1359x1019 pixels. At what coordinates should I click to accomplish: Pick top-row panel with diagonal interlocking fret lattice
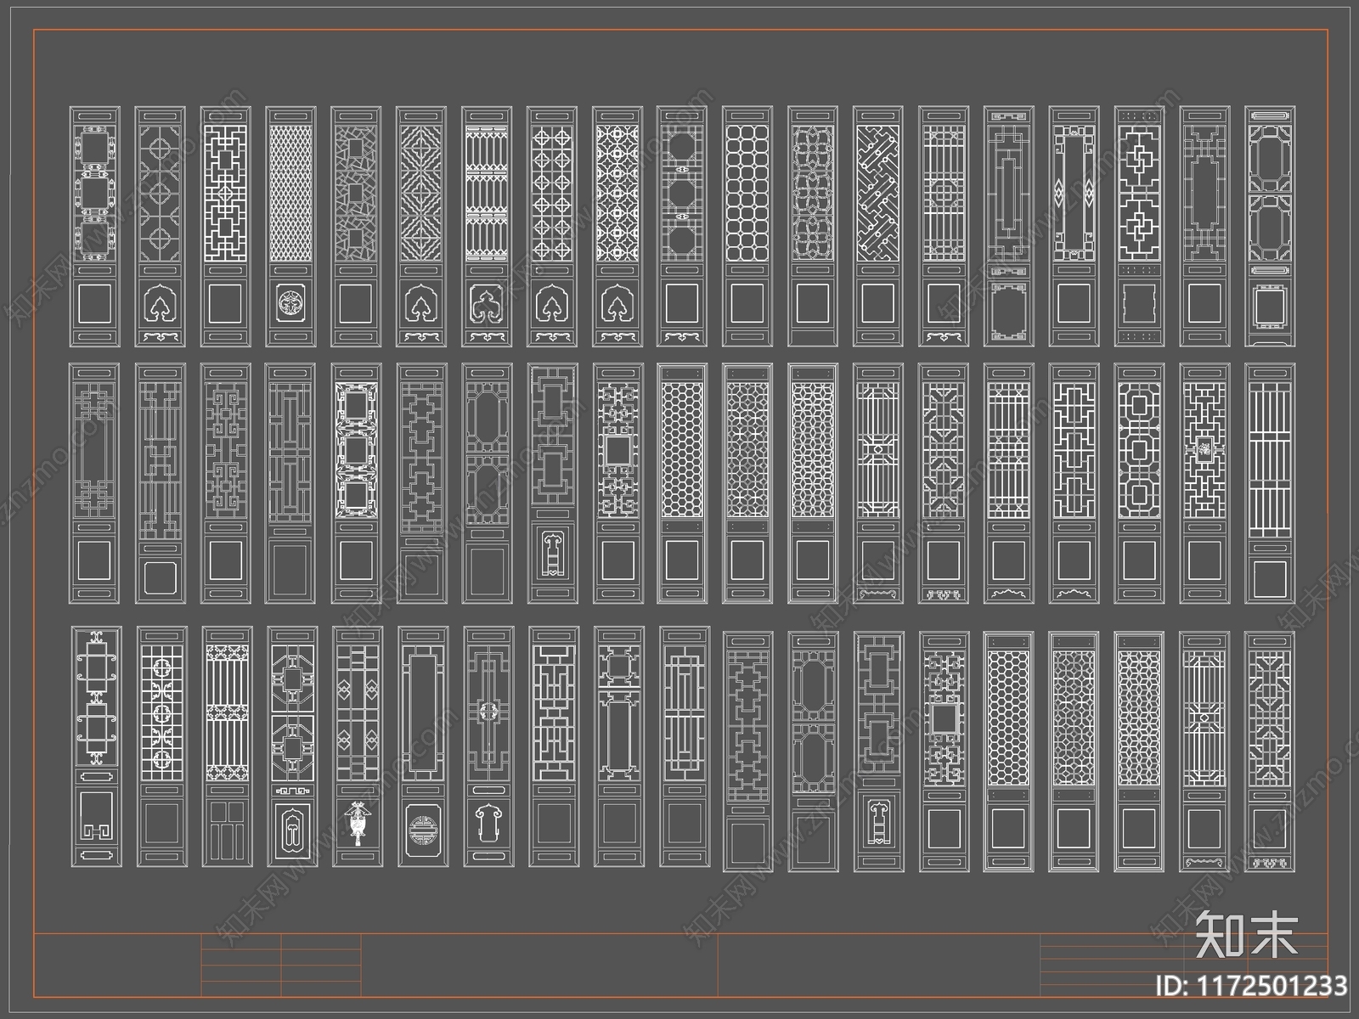pyautogui.click(x=878, y=227)
